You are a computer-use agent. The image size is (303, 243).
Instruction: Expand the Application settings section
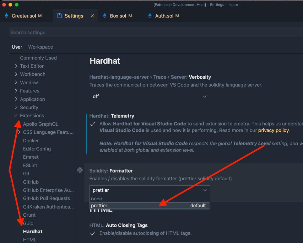(x=16, y=99)
